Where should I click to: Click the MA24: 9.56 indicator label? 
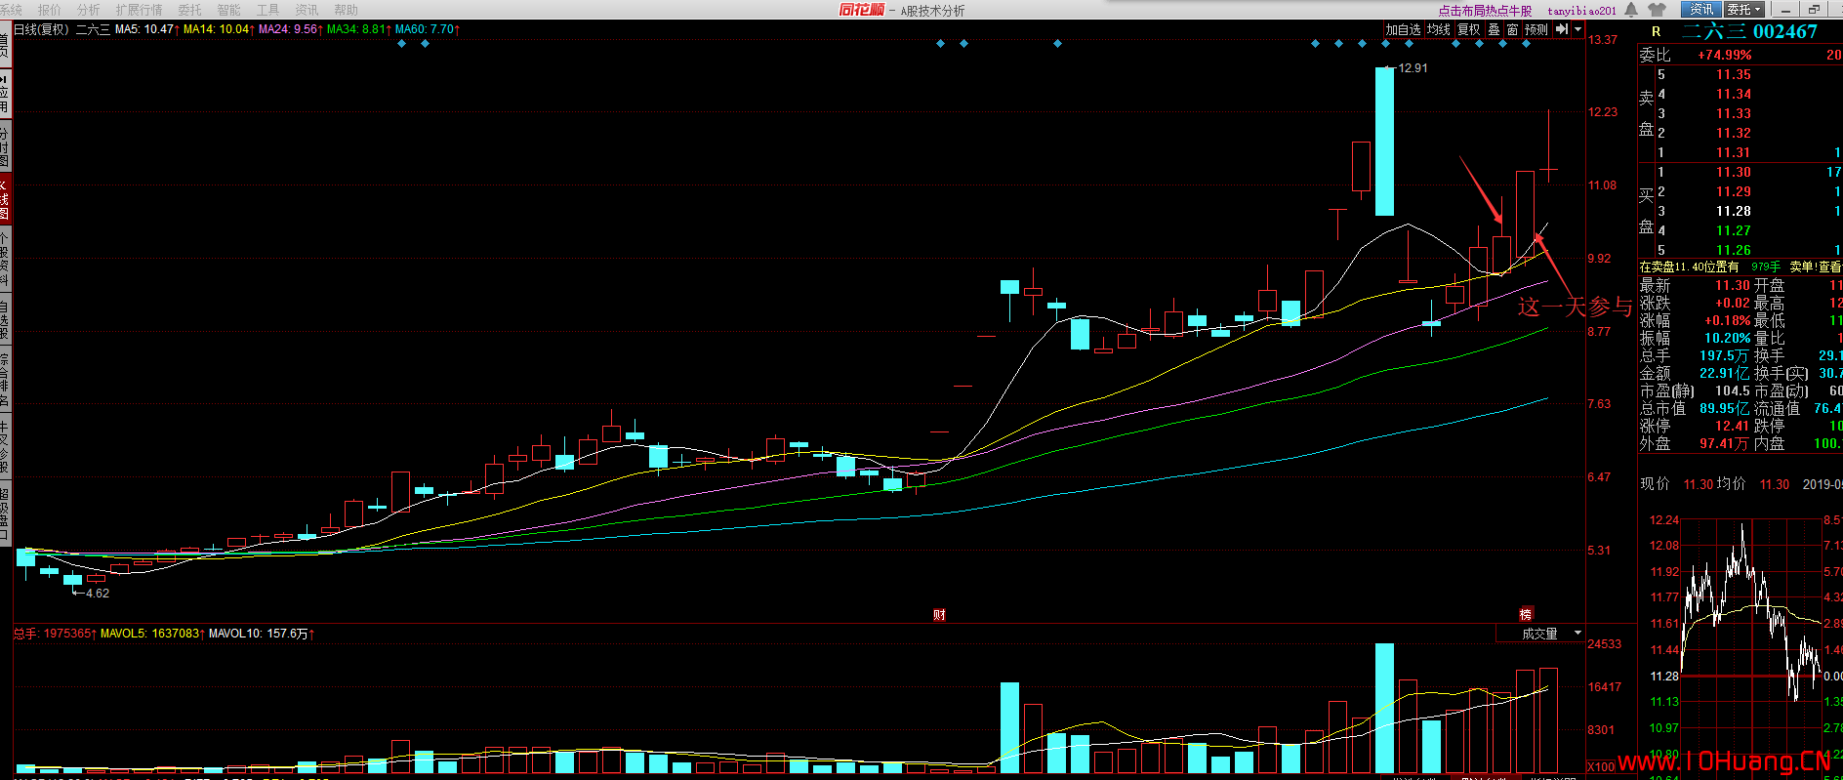point(290,29)
